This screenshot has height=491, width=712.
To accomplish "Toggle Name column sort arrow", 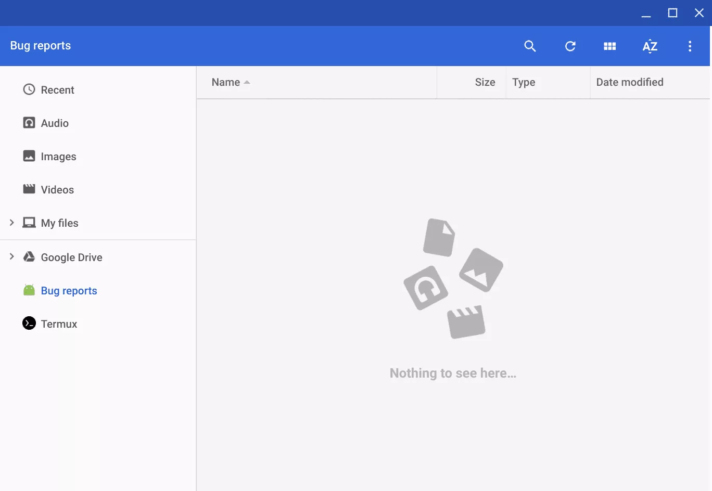I will point(247,82).
